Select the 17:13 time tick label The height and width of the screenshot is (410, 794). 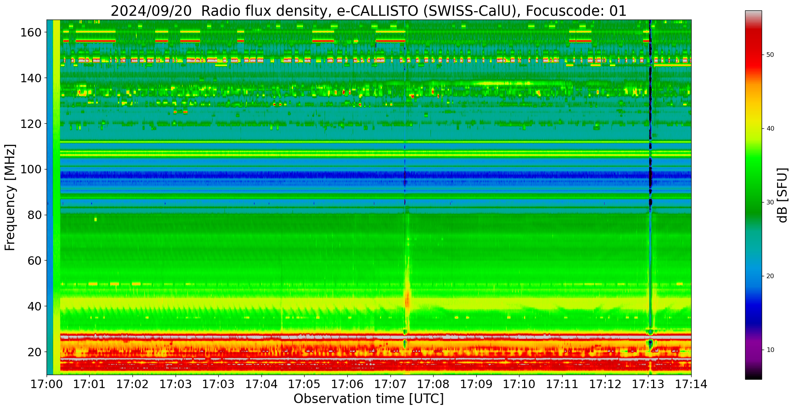tap(648, 385)
